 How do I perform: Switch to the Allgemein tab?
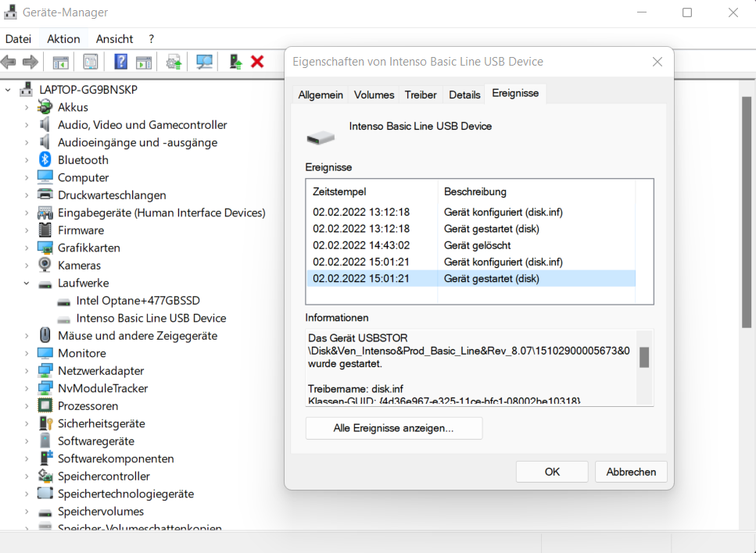coord(321,95)
